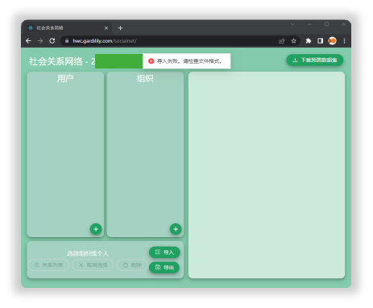Click the 下载预置数据集 download button
Viewport: 373px width, 308px height.
315,60
